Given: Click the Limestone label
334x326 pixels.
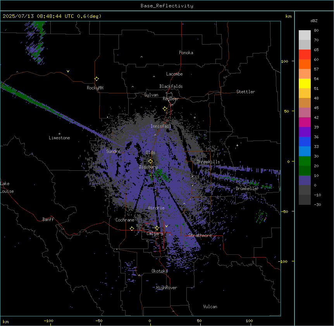Looking at the screenshot, I should 59,138.
